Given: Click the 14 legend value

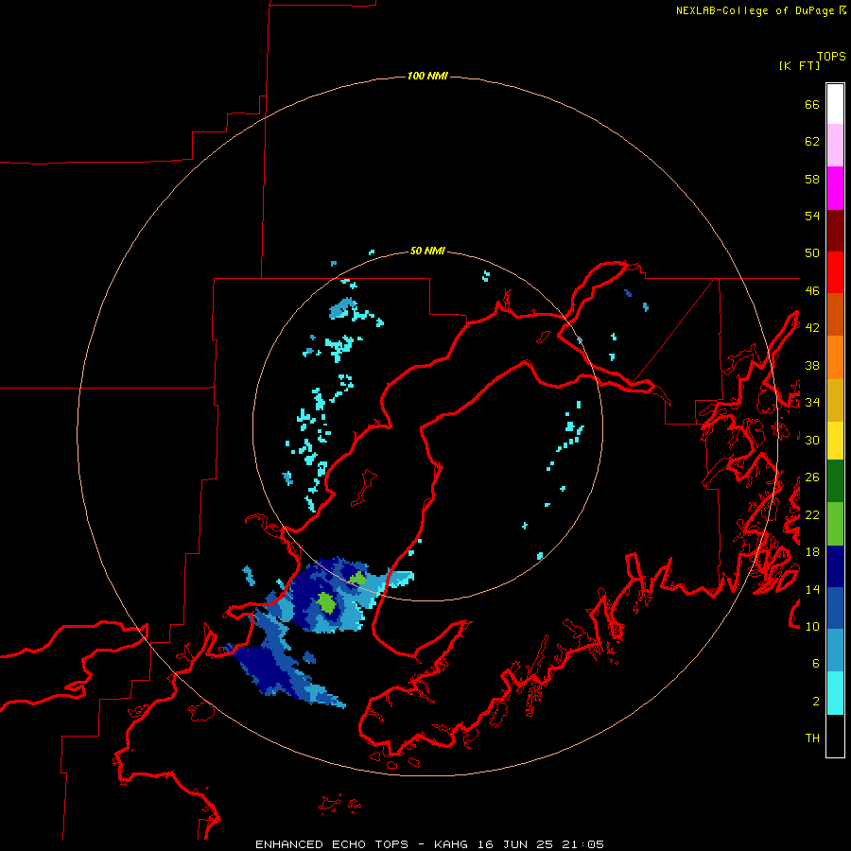Looking at the screenshot, I should 812,589.
